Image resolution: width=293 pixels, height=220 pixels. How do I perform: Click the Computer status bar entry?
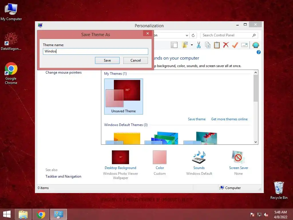click(230, 188)
